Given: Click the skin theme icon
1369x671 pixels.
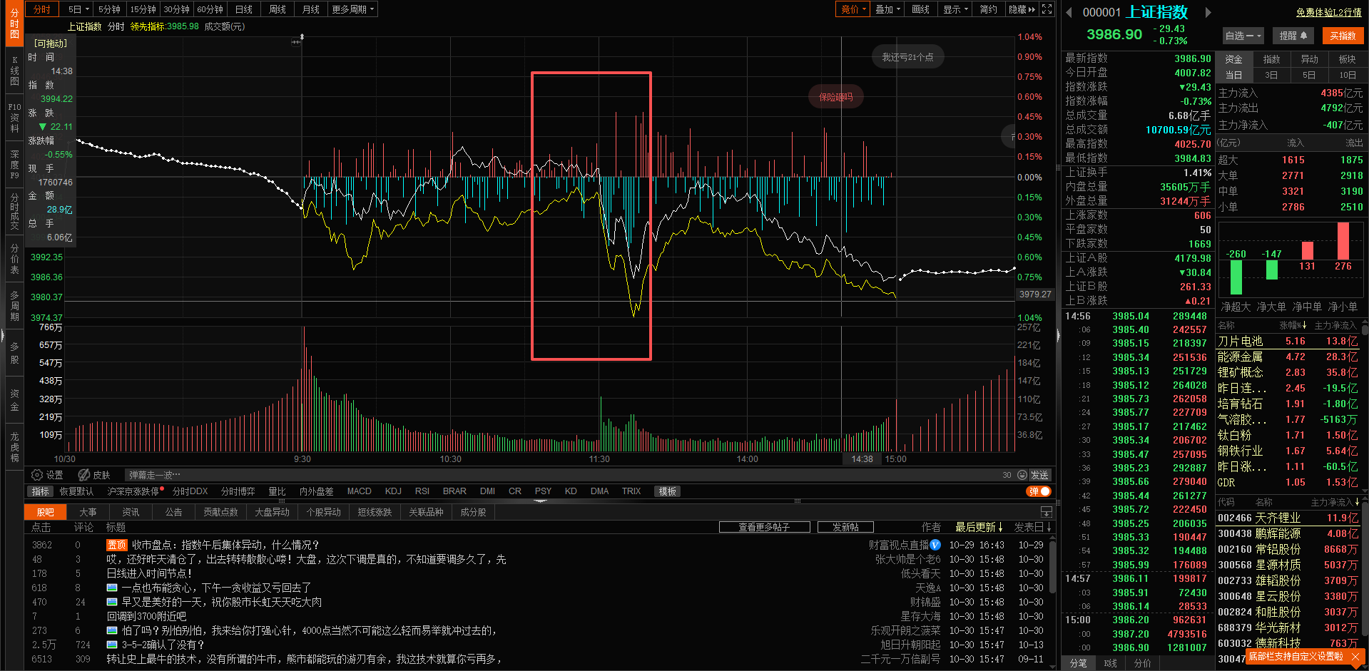Looking at the screenshot, I should (x=84, y=475).
